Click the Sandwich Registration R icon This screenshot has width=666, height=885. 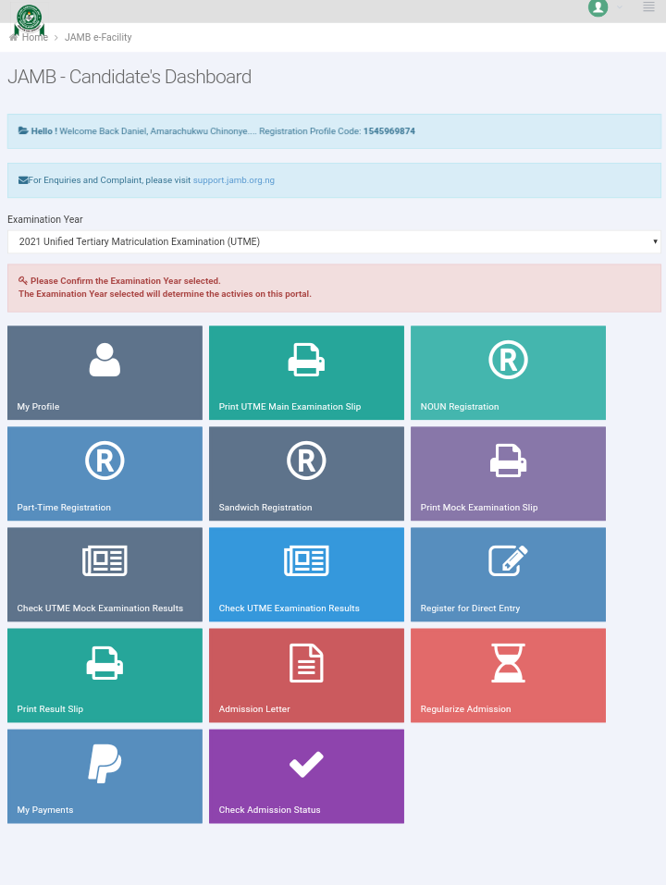(306, 461)
